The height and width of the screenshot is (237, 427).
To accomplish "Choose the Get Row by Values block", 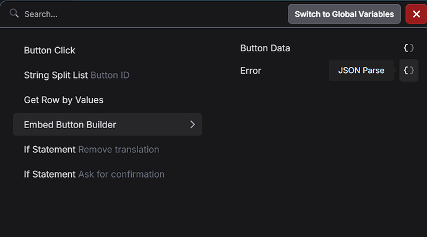I will 108,100.
